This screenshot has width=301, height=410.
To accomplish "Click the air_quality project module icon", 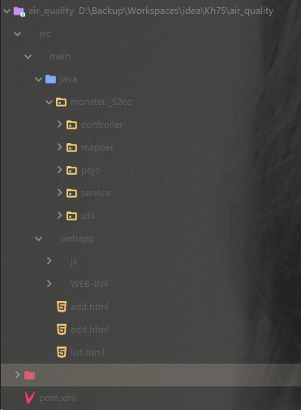I will pos(19,11).
